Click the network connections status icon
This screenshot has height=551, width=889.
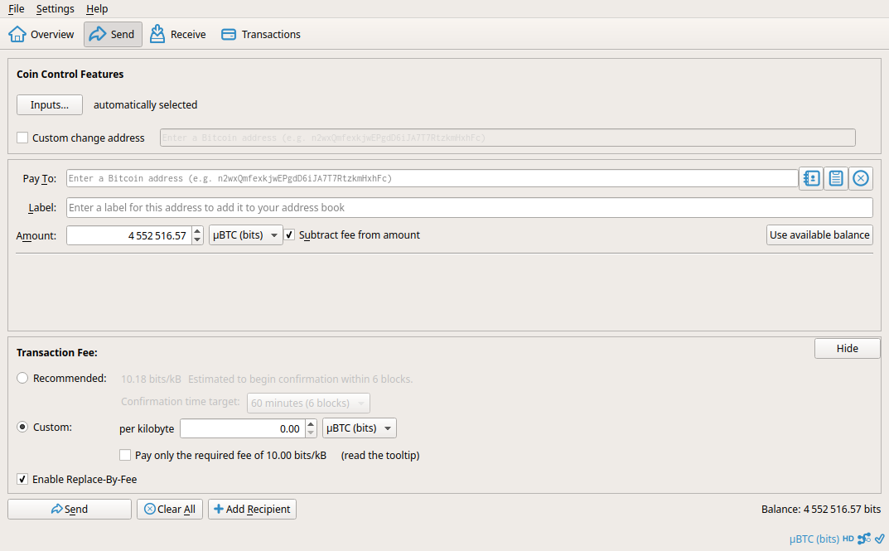pyautogui.click(x=864, y=539)
